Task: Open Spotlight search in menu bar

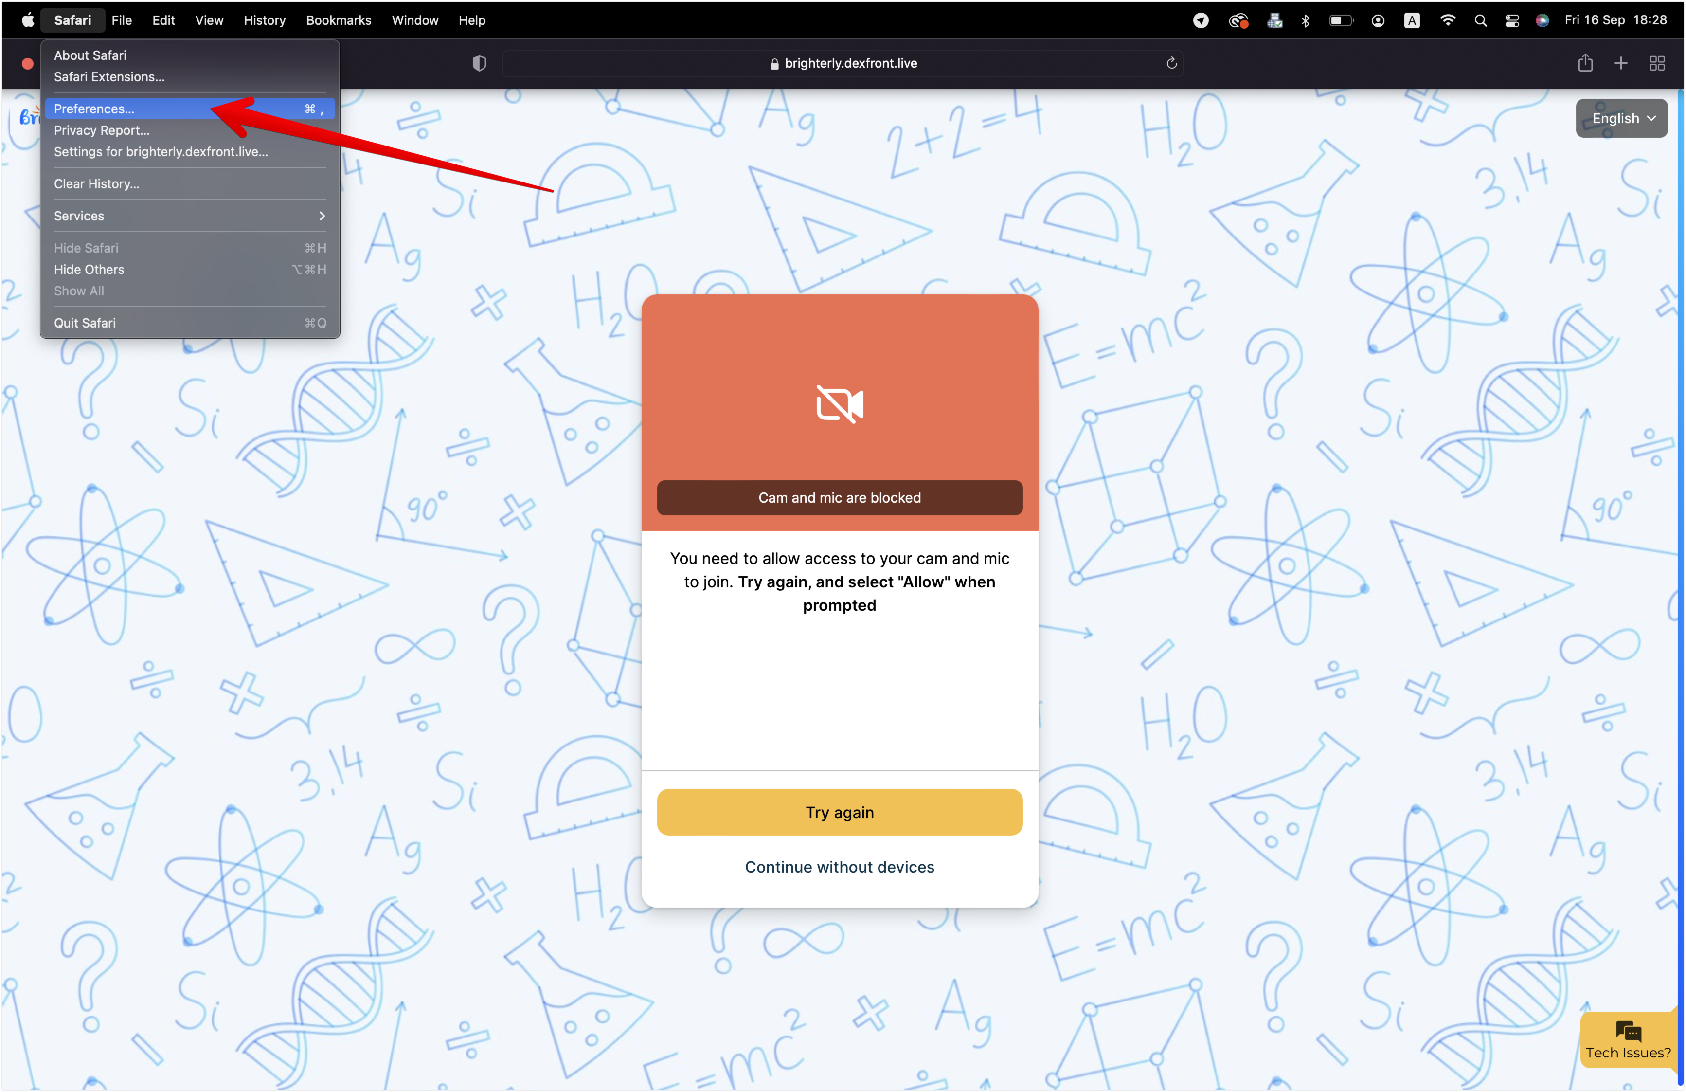Action: (1481, 20)
